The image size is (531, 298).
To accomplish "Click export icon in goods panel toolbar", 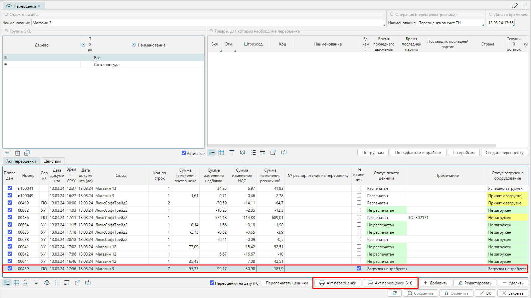I will (x=273, y=152).
